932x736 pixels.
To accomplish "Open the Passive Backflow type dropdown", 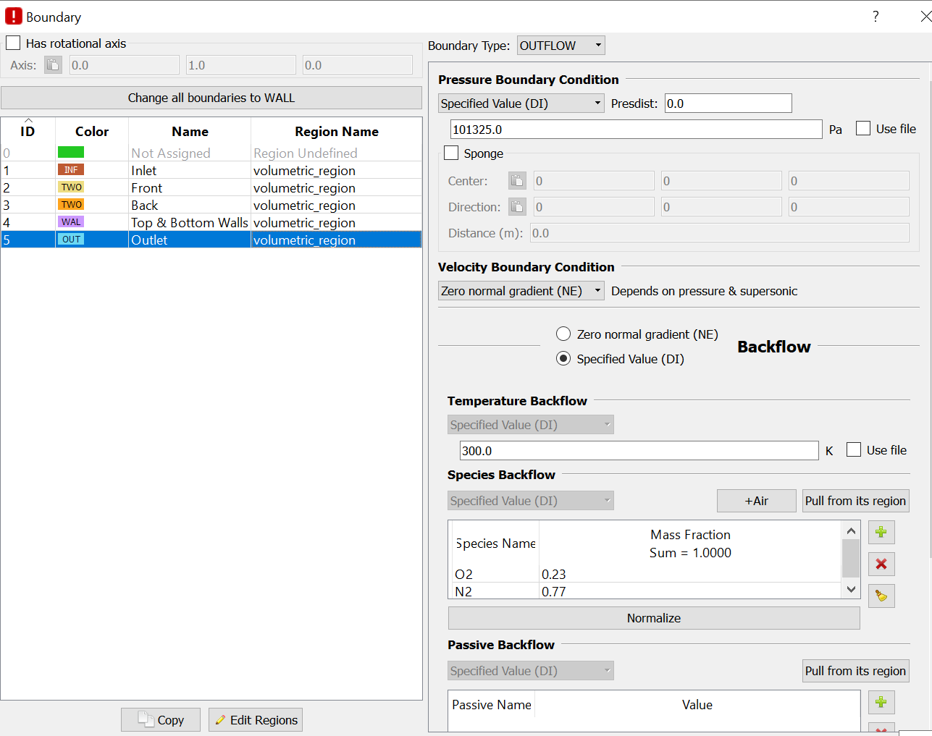I will [531, 671].
